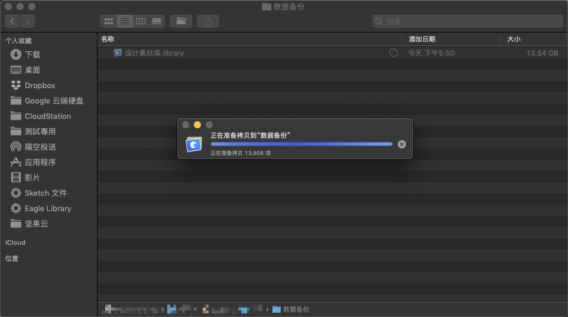Open Dropbox in the sidebar
The image size is (568, 317).
coord(40,86)
